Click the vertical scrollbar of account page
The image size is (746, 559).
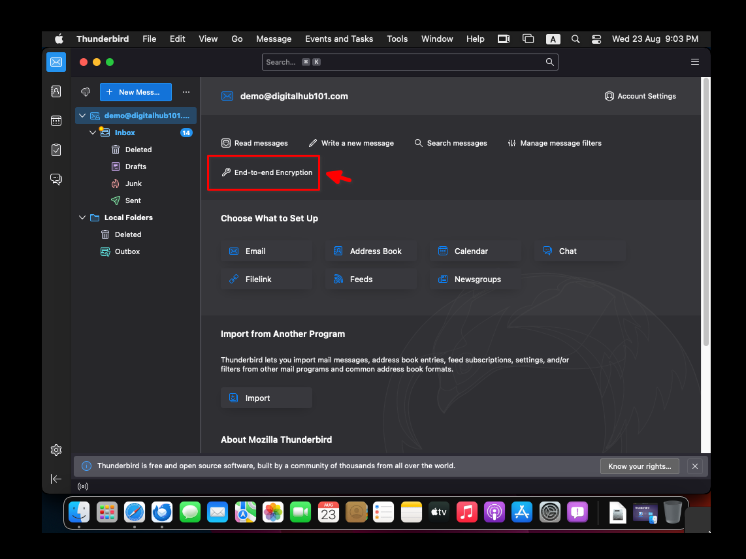[706, 213]
